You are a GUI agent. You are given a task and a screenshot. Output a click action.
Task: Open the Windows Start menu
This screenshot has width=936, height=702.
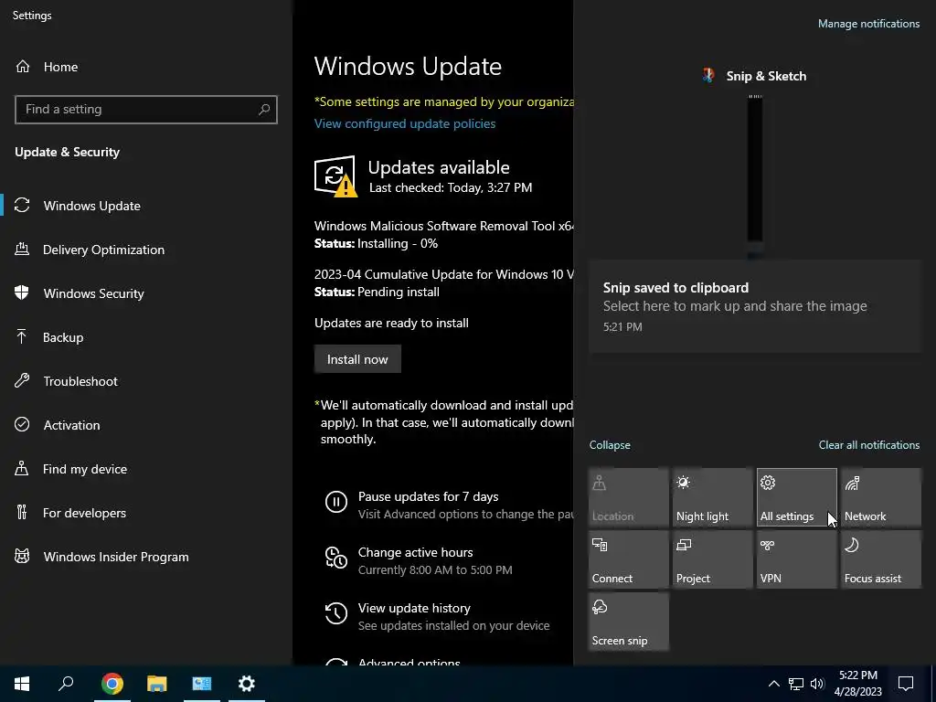(x=22, y=684)
